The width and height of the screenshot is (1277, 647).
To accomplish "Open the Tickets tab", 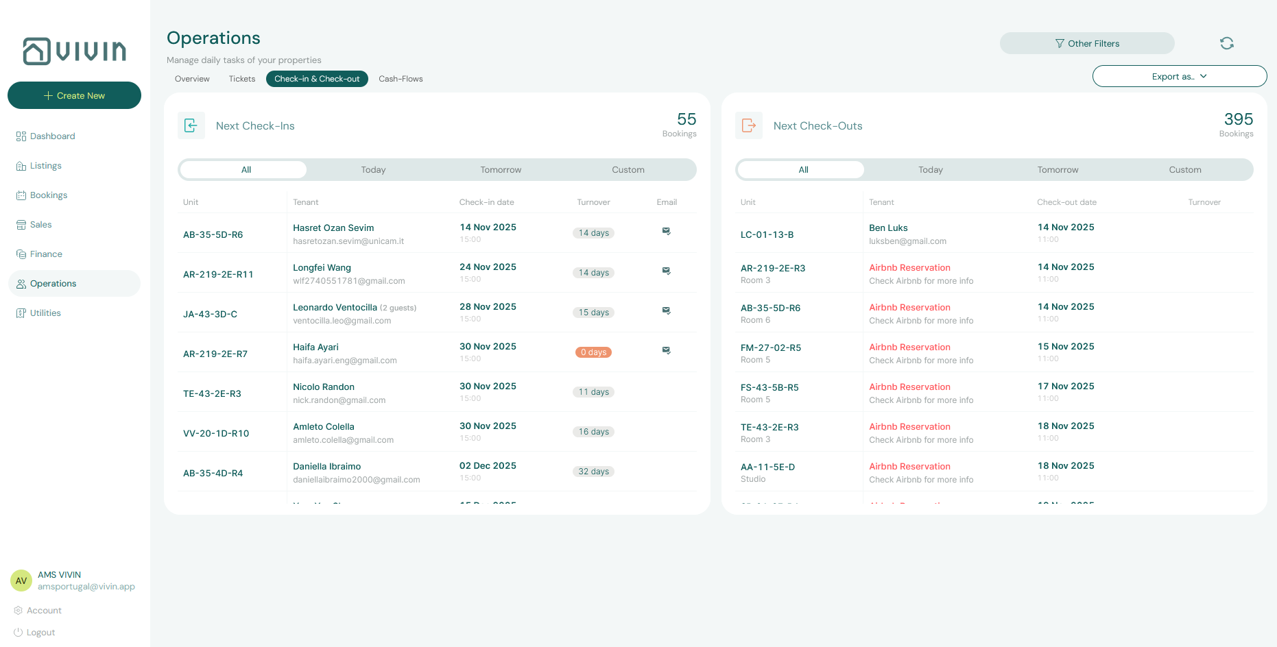I will click(241, 78).
